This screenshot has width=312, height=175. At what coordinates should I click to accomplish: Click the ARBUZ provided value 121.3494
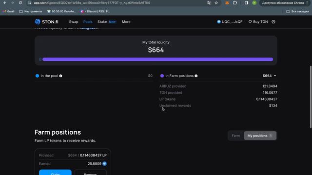270,86
